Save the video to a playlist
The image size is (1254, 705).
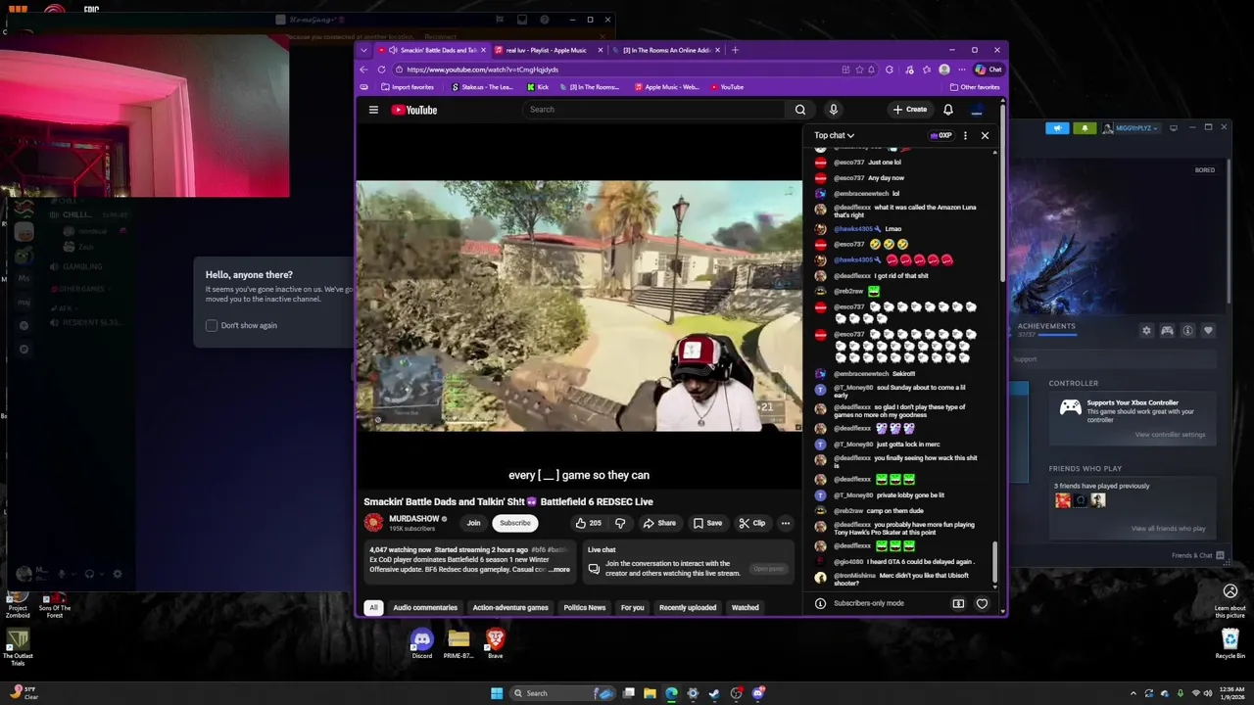tap(707, 523)
